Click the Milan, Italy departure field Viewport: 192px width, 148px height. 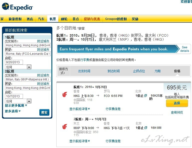[x=28, y=79]
